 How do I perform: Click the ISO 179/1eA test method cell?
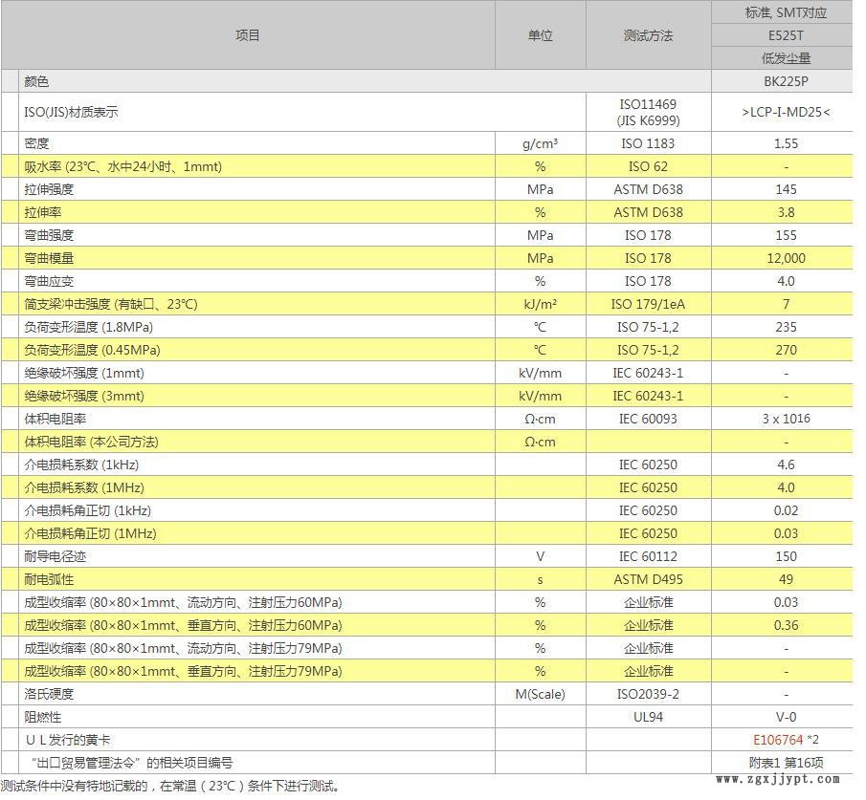pos(643,304)
